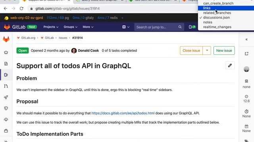Click the gitlab.com issue URL in address bar
Screen dimensions: 254x142
coord(67,9)
